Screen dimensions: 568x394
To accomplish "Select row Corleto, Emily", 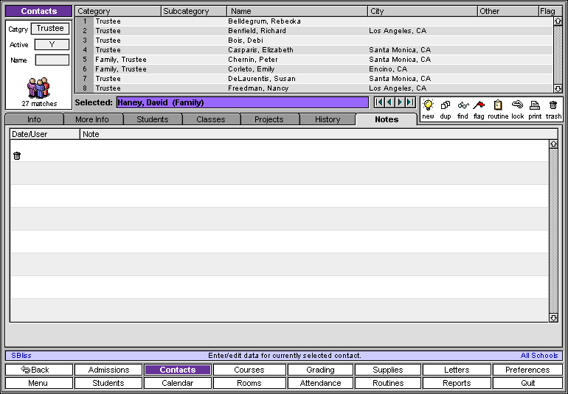I will point(314,69).
